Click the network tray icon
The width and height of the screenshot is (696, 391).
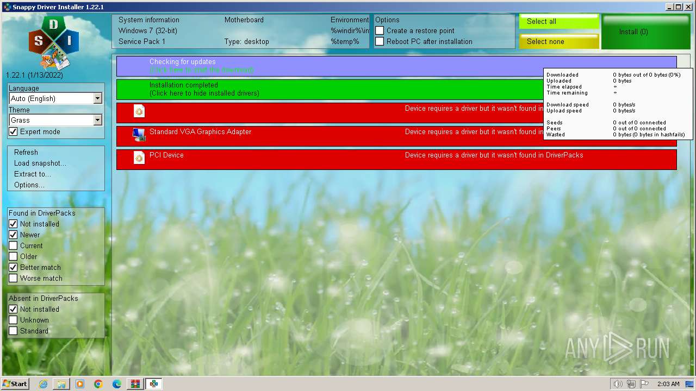point(631,384)
